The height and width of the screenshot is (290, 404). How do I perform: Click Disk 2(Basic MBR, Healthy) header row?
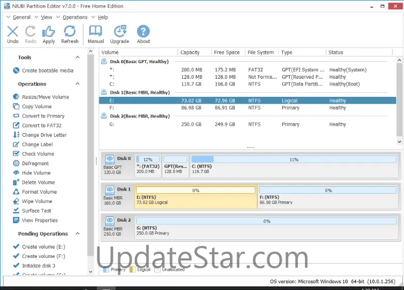[x=140, y=116]
